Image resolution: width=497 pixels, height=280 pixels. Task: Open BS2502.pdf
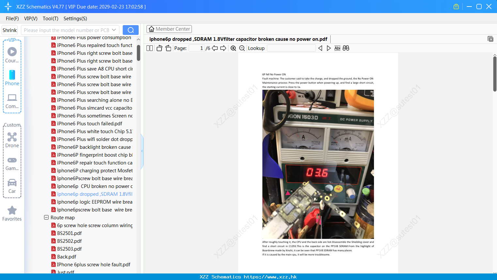point(67,241)
